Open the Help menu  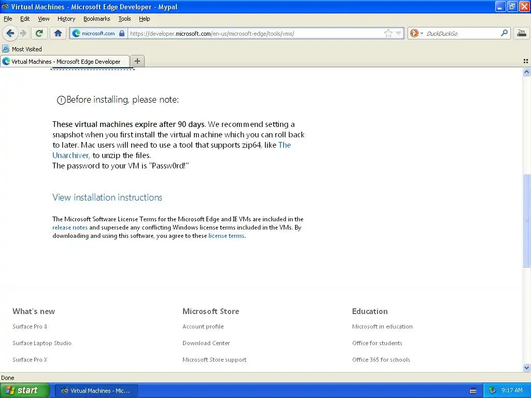tap(144, 19)
